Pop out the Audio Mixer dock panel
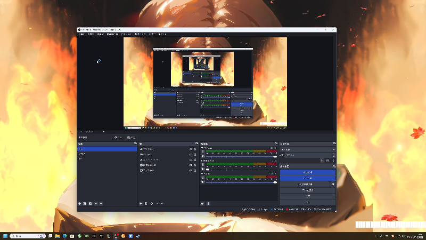 [276, 143]
